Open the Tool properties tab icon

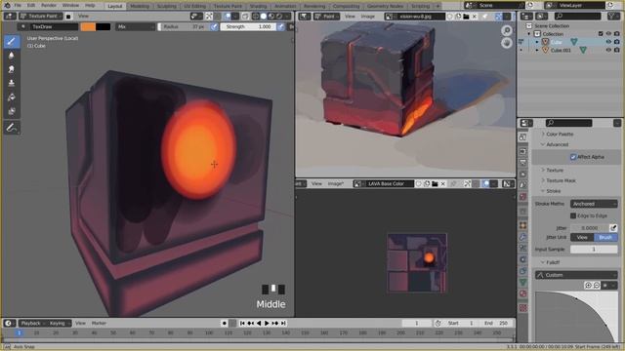click(x=523, y=137)
